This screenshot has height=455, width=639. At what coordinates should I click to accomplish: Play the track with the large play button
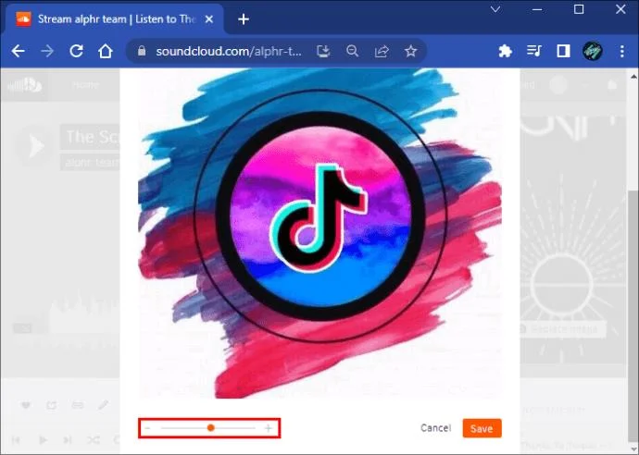point(34,146)
